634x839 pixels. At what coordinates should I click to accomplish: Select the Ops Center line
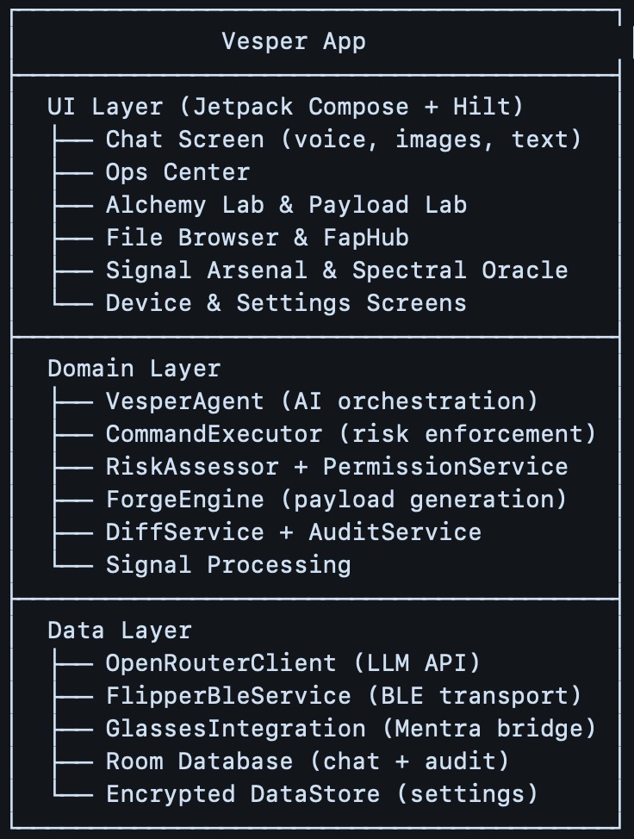pyautogui.click(x=177, y=172)
